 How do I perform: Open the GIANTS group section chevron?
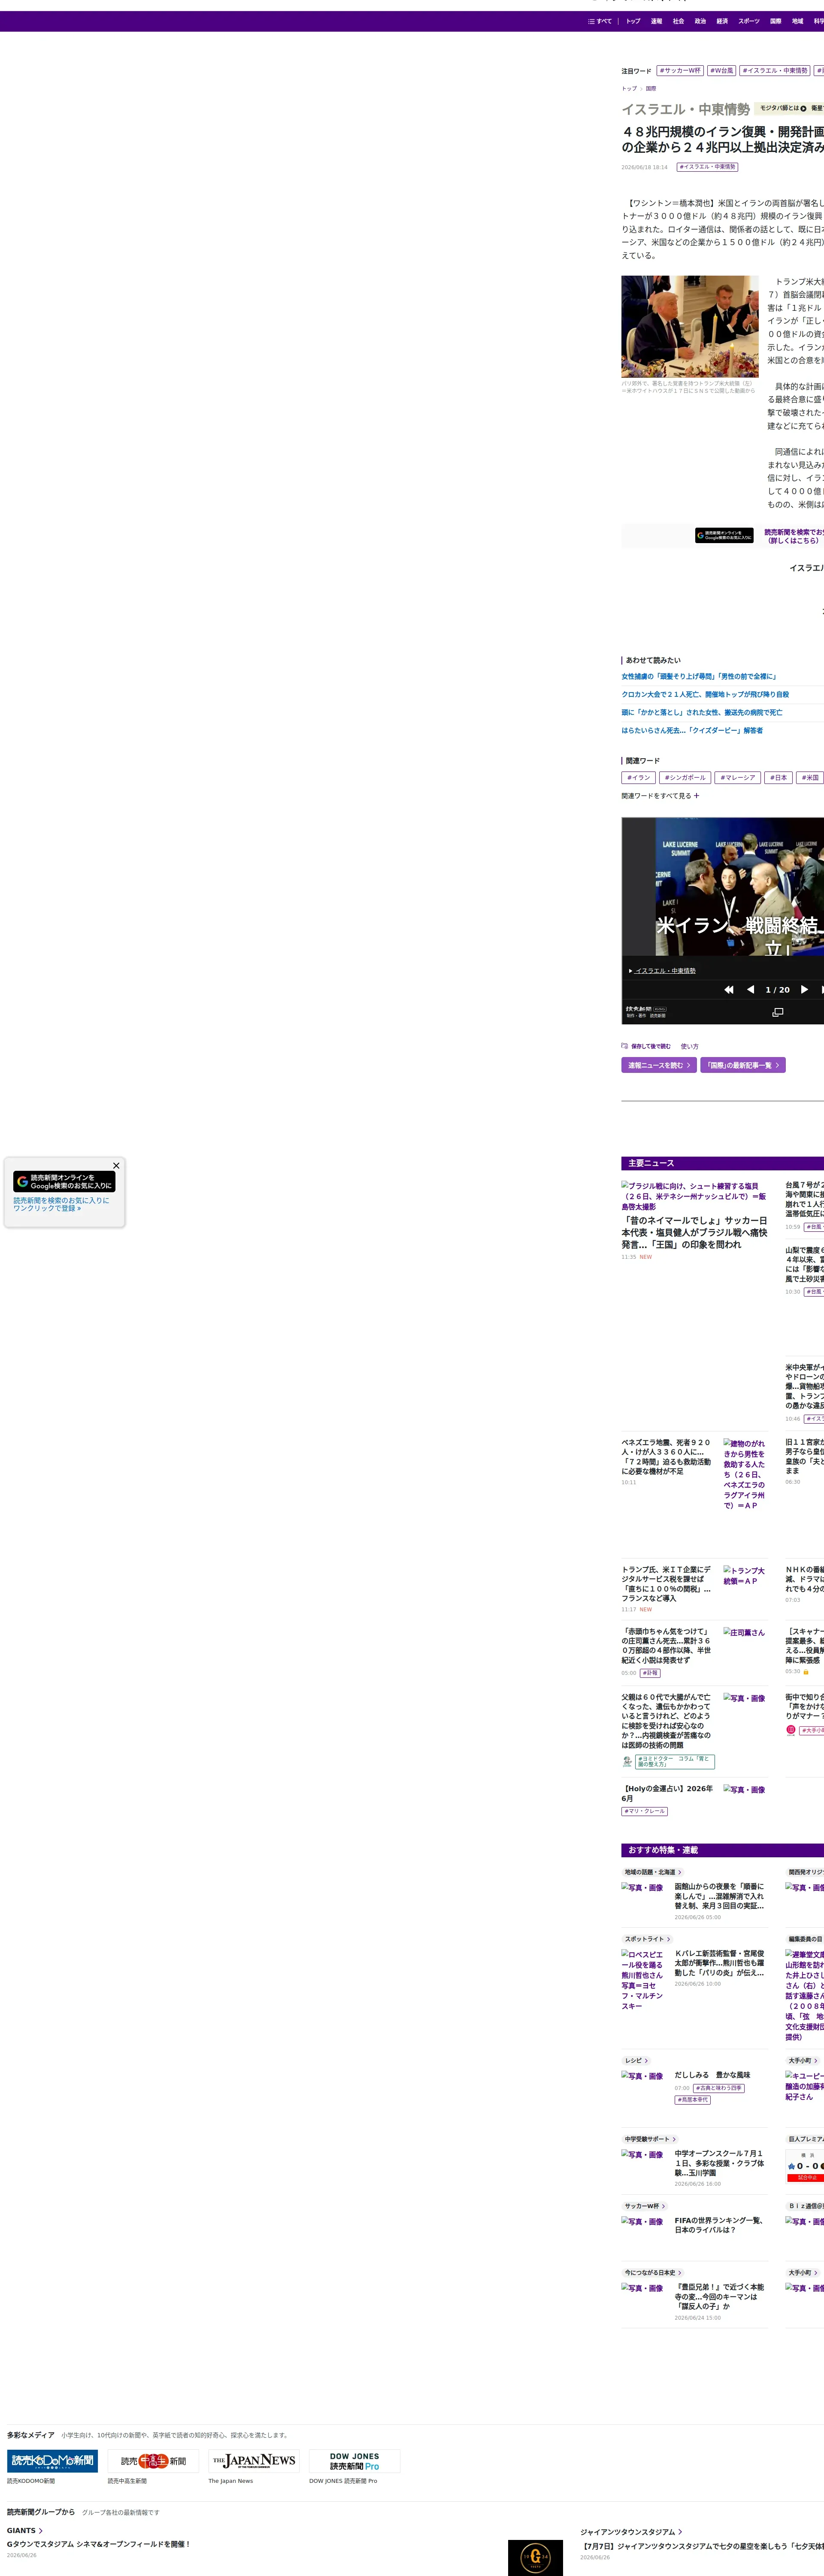[x=41, y=2531]
